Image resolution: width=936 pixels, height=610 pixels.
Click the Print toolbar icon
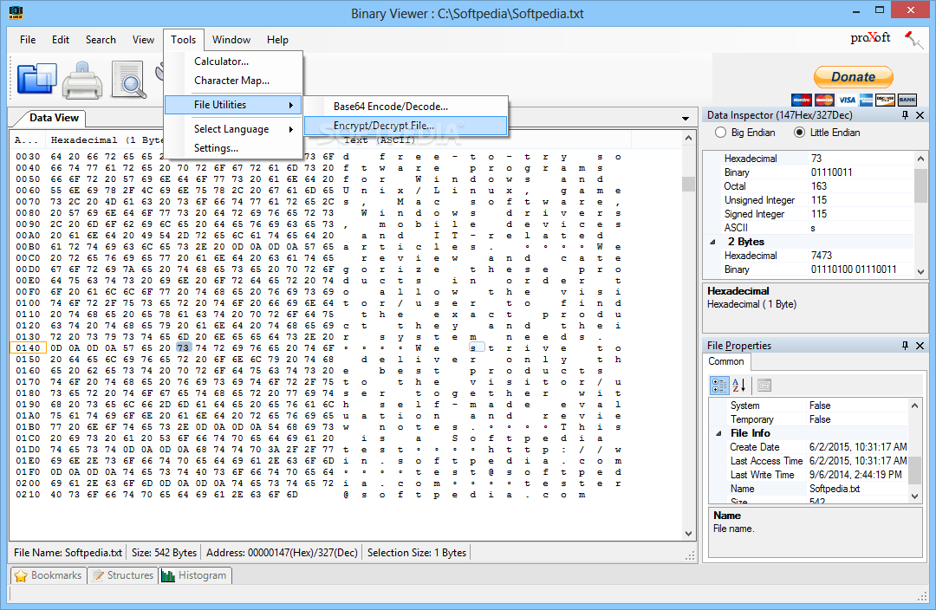pos(82,80)
